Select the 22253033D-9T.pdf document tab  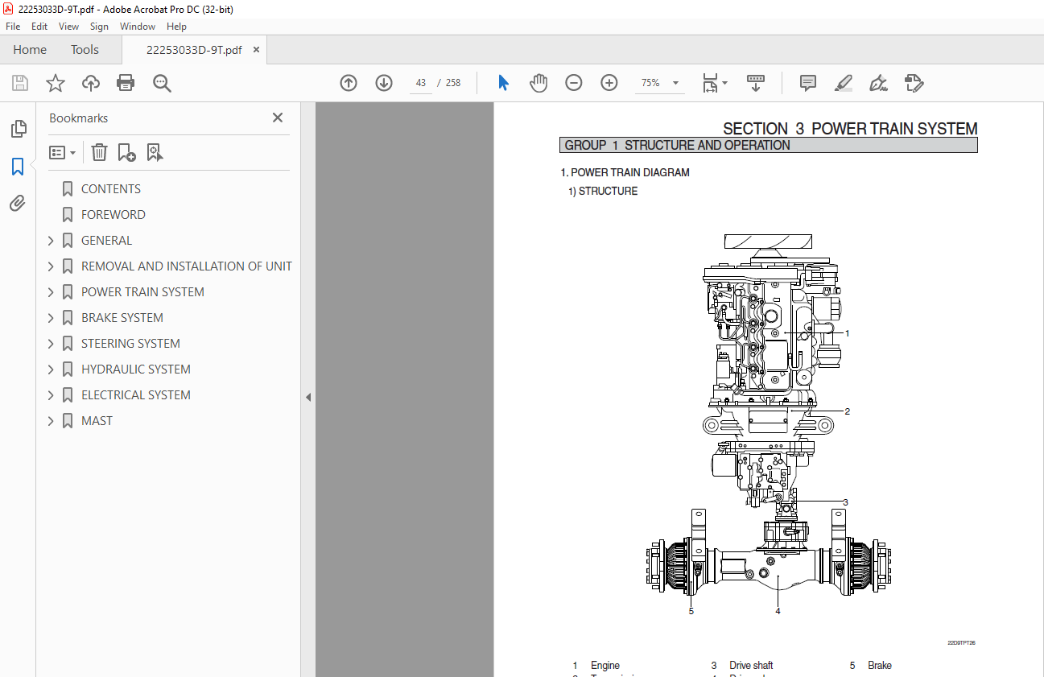193,50
